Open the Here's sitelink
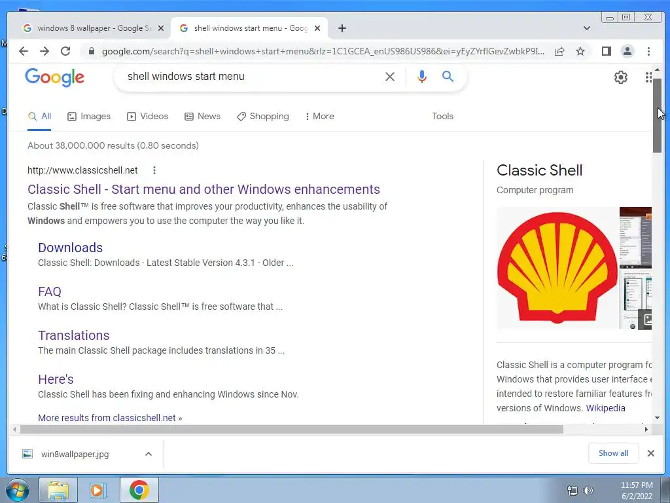 [56, 379]
